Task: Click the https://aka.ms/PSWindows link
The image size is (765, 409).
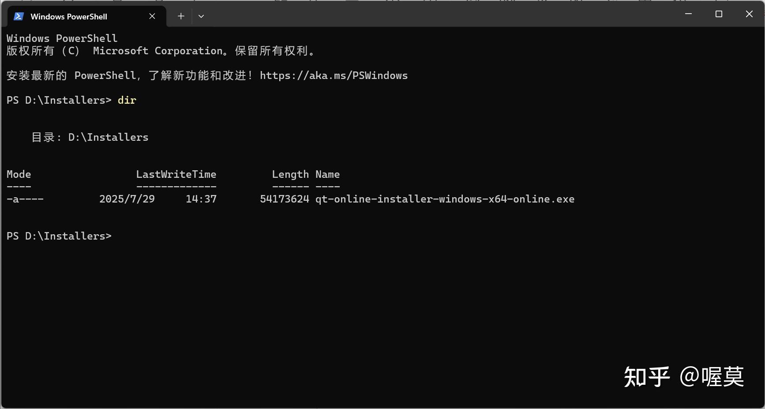Action: coord(334,75)
